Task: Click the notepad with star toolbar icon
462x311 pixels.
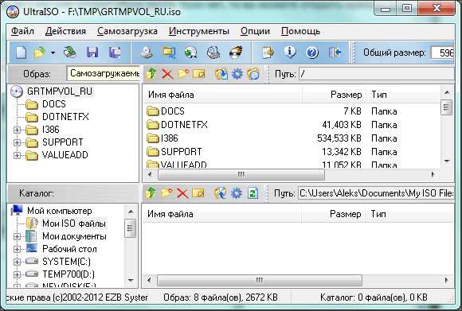Action: coord(268,52)
